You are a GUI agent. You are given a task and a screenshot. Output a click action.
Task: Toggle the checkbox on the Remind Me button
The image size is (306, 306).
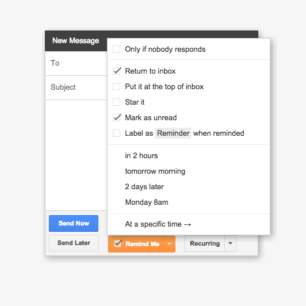118,243
